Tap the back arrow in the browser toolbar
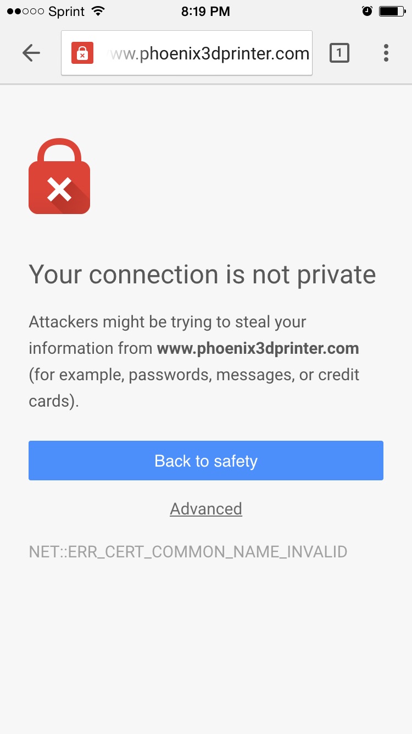This screenshot has width=412, height=734. (x=31, y=53)
